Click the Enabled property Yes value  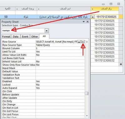point(60,81)
